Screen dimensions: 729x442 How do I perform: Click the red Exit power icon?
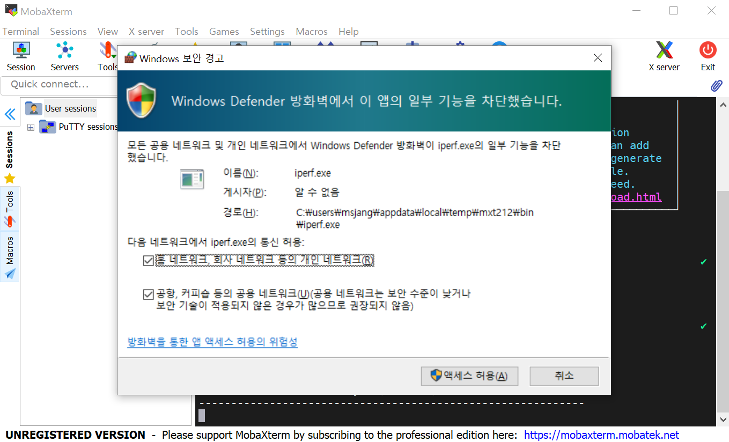[x=708, y=50]
